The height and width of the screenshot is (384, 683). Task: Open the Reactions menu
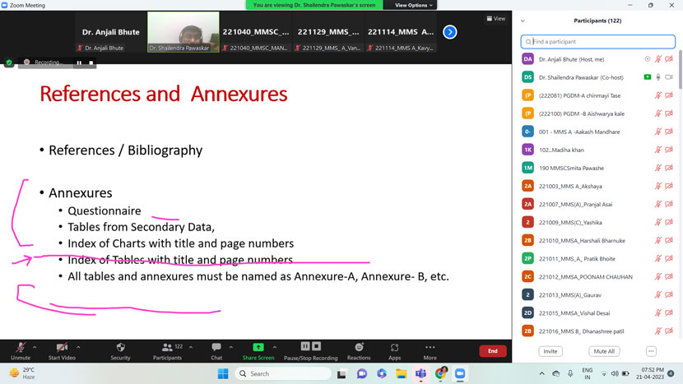[x=359, y=349]
